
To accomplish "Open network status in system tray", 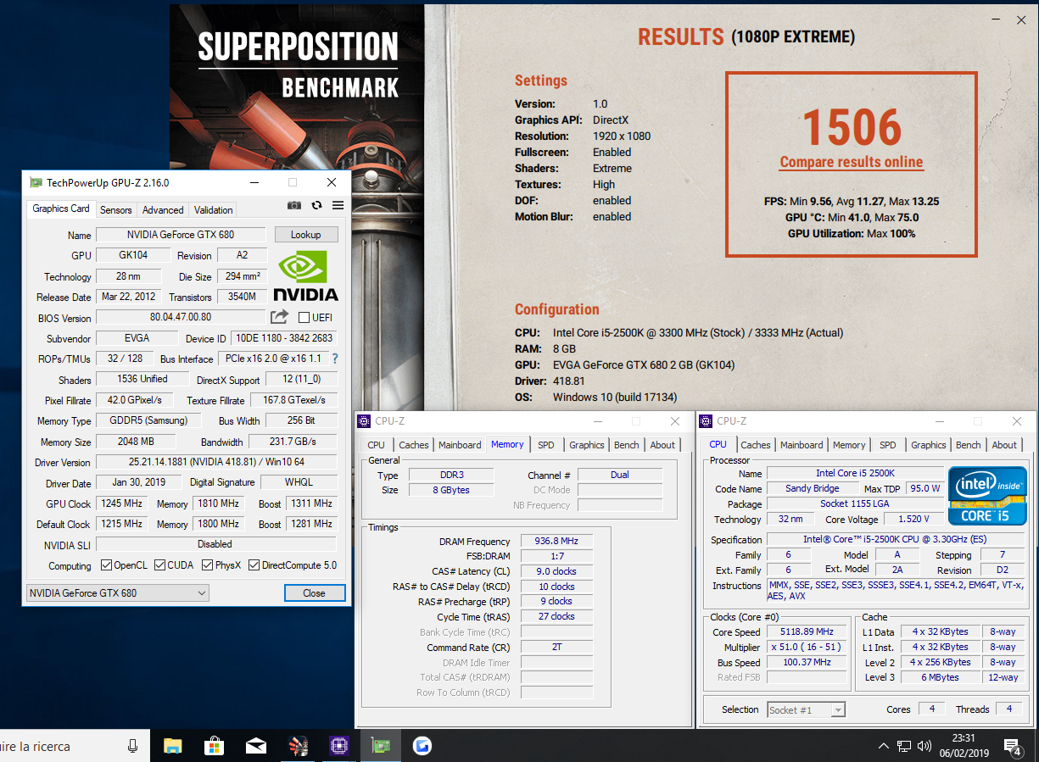I will click(x=904, y=746).
